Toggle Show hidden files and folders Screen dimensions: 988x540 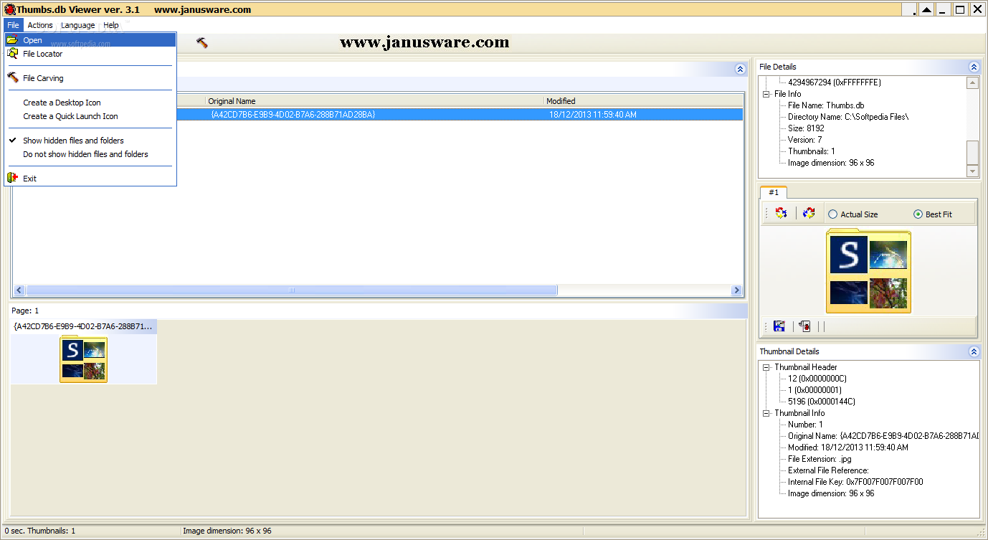(x=90, y=141)
